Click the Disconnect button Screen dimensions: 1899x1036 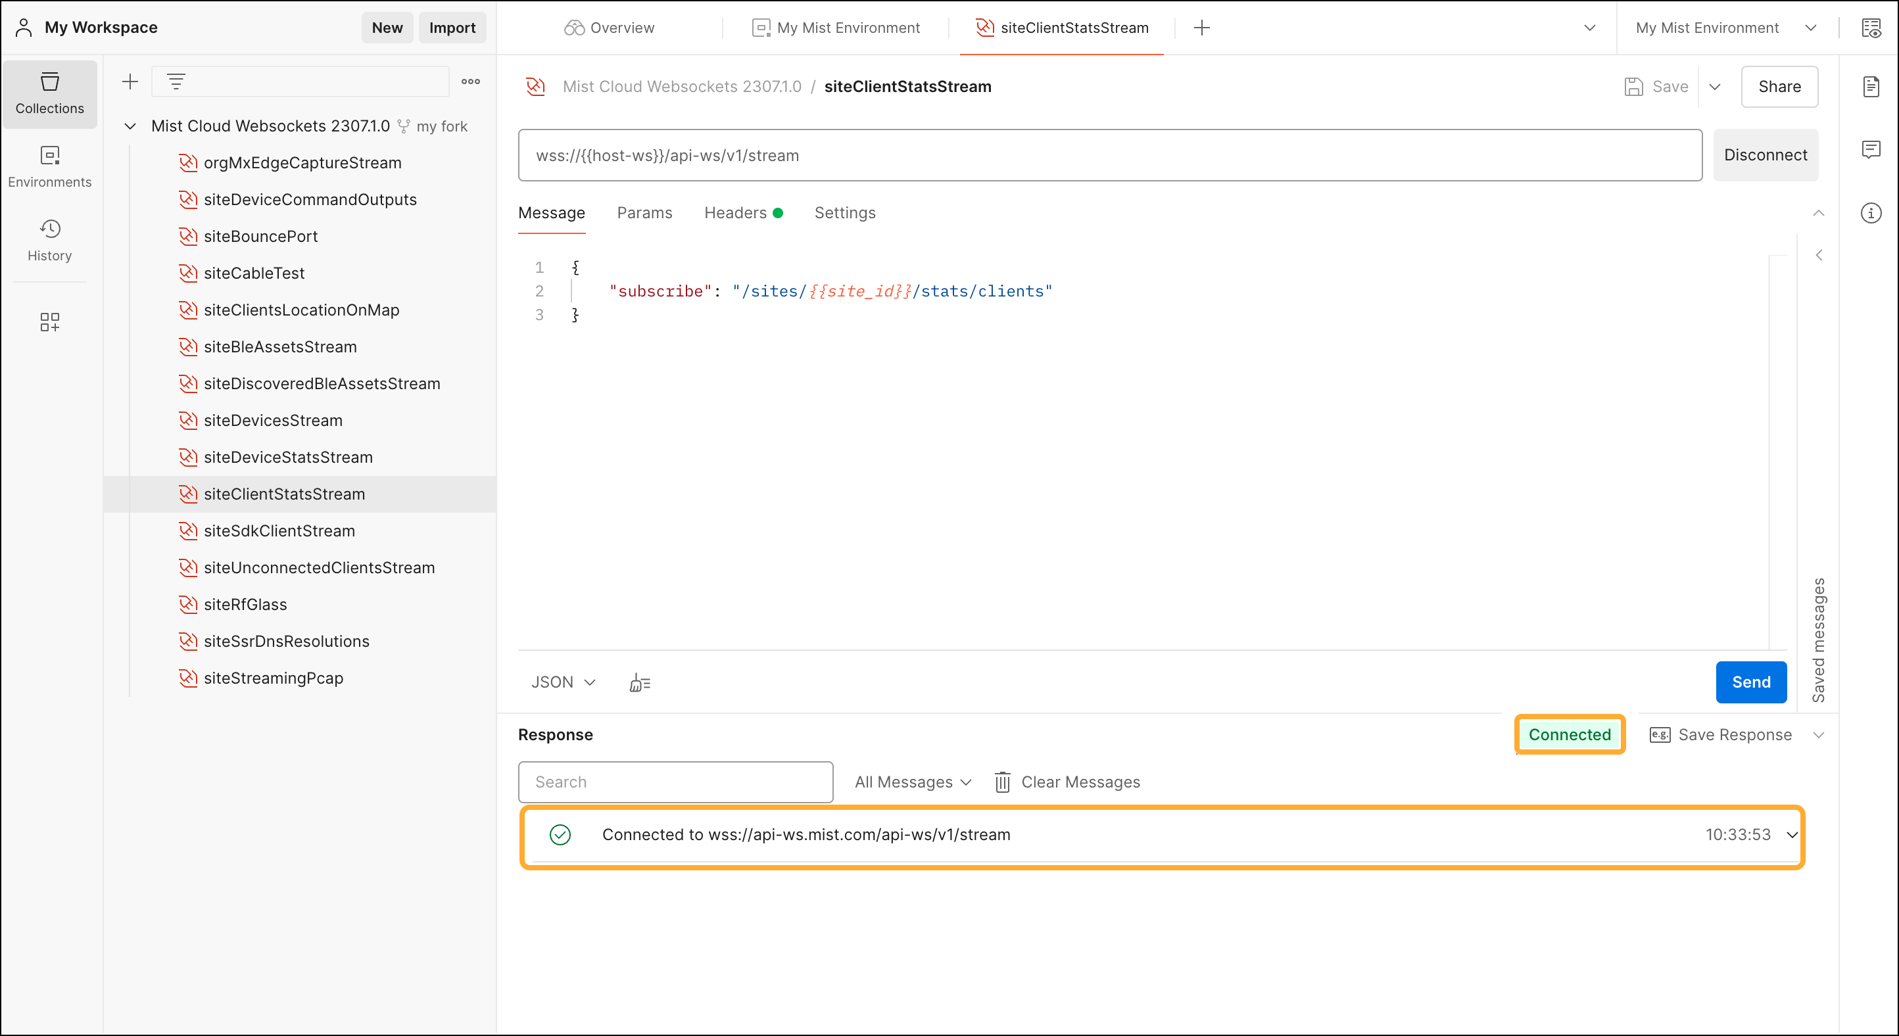coord(1765,156)
